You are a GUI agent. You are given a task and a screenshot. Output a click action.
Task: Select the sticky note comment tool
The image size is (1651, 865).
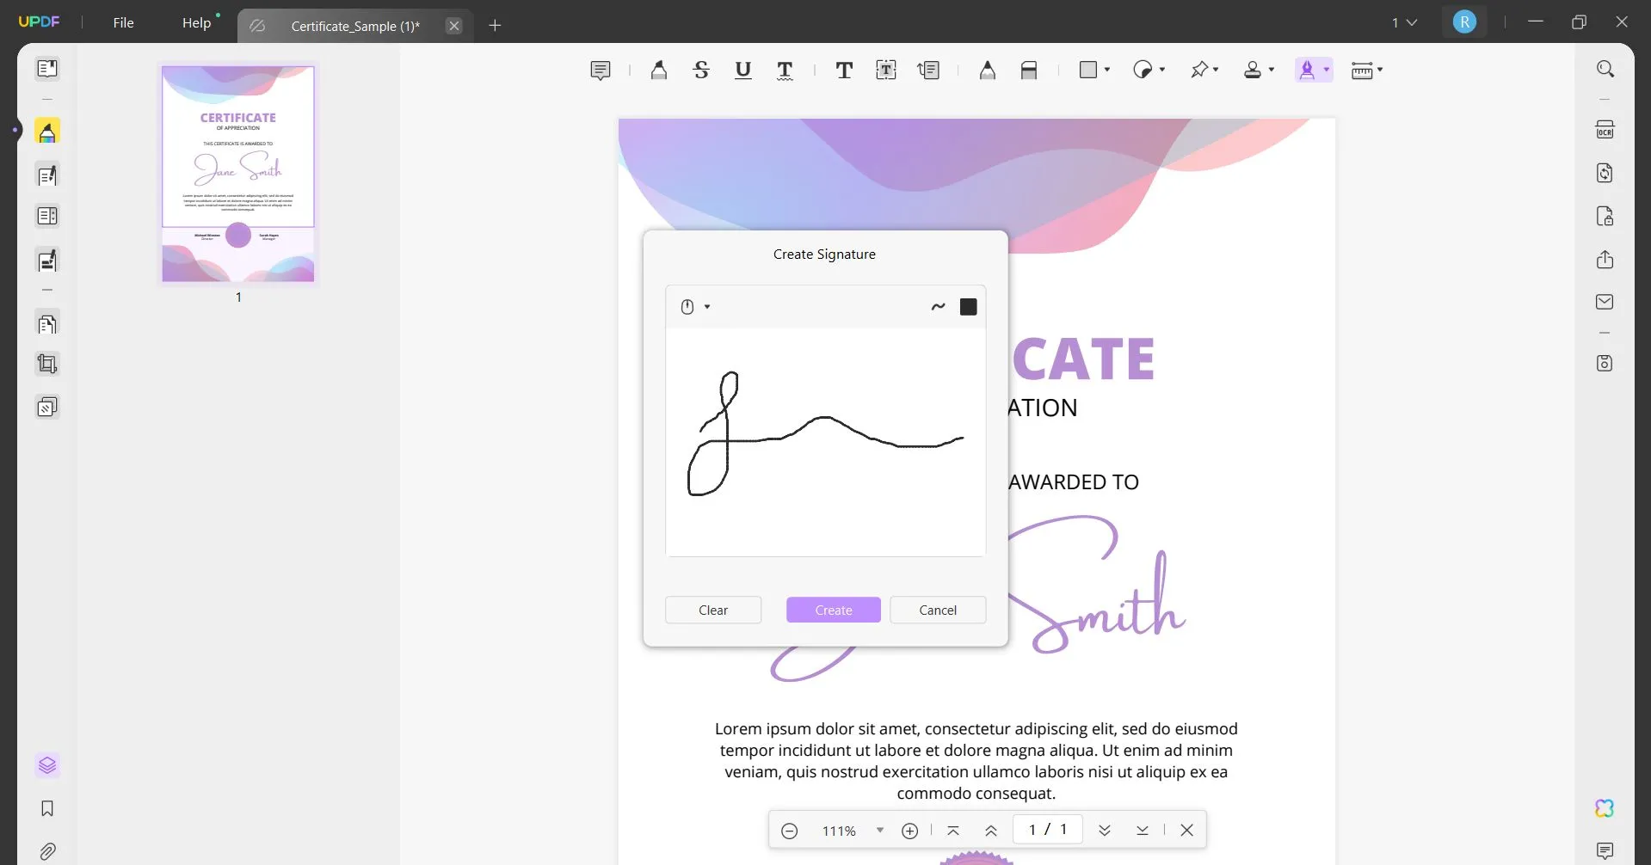(x=601, y=71)
